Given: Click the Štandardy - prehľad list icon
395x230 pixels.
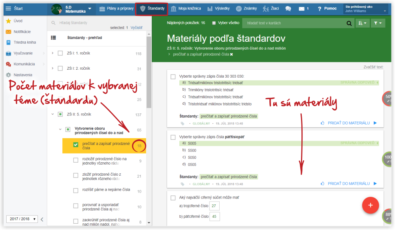Looking at the screenshot, I should pyautogui.click(x=53, y=38).
